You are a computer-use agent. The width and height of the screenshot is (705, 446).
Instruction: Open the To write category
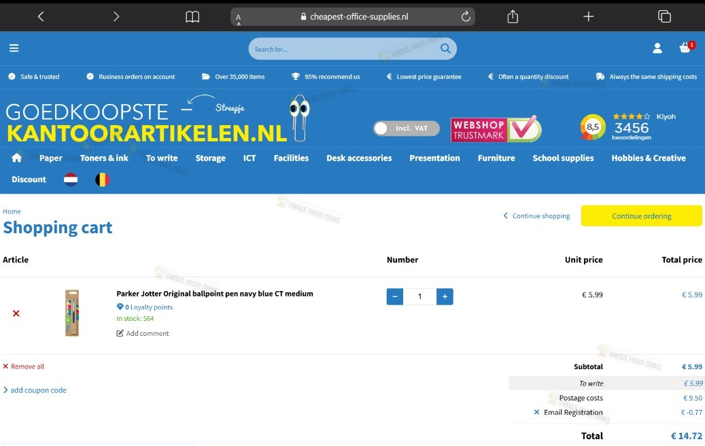[x=162, y=158]
